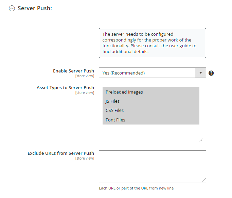Click store view scope under Asset Types label
Viewport: 232px width, 198px height.
[x=85, y=93]
